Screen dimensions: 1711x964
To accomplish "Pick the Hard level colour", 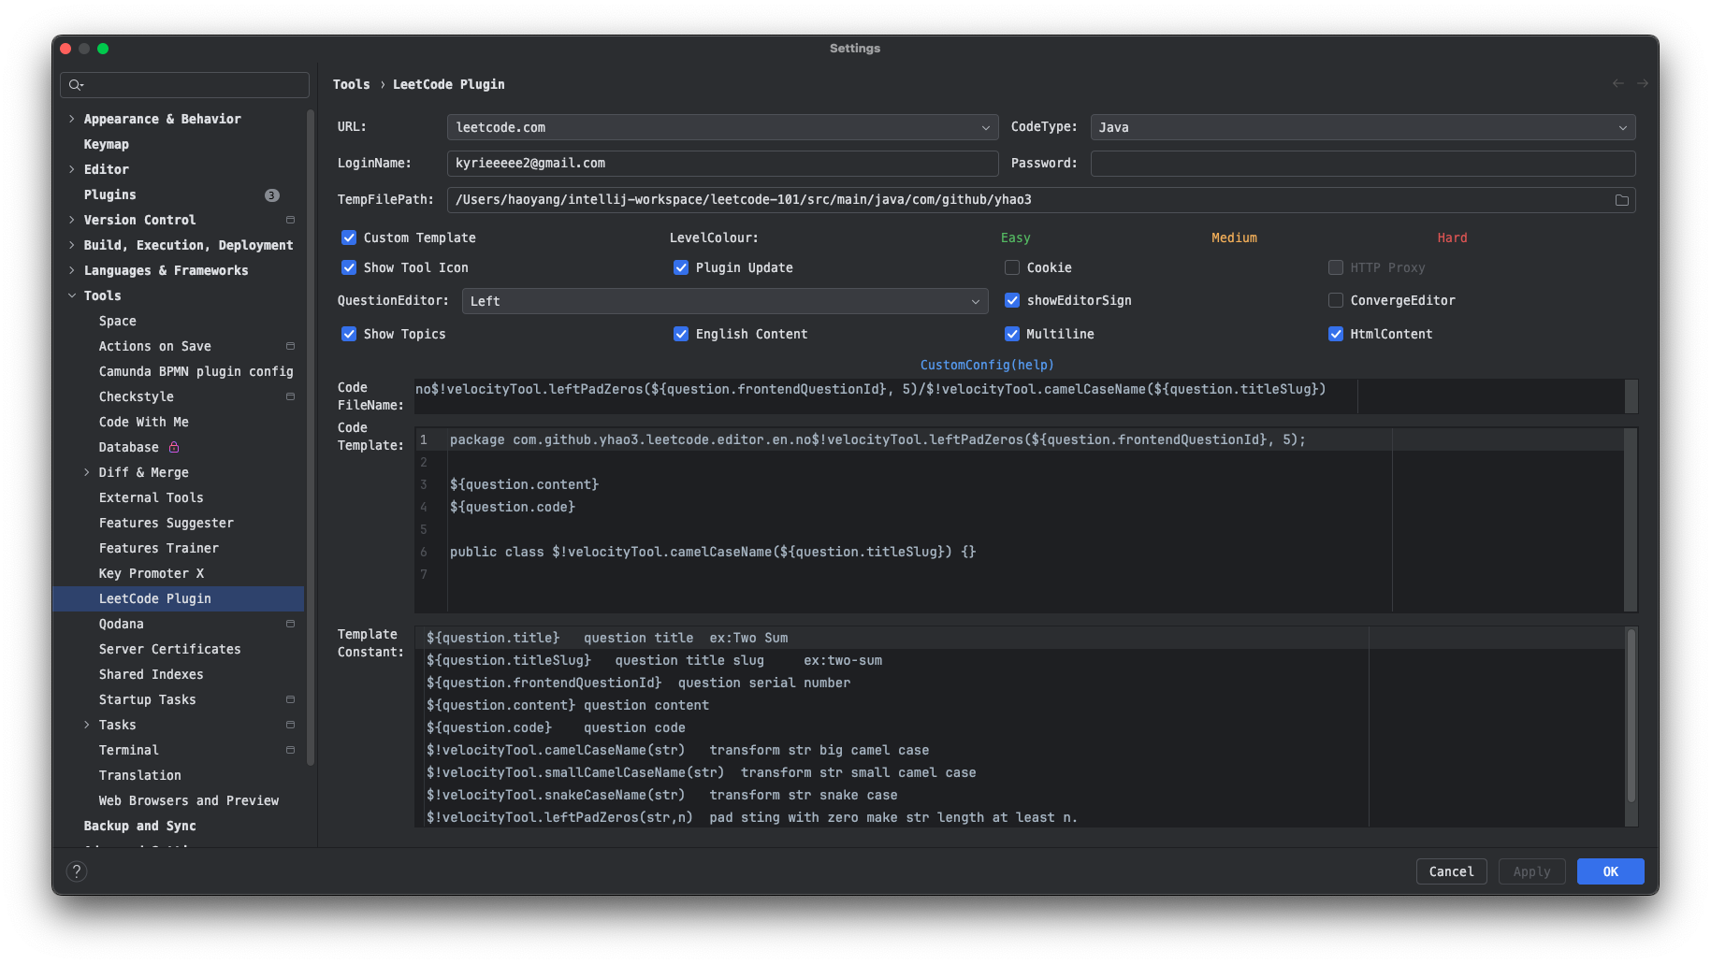I will coord(1452,237).
